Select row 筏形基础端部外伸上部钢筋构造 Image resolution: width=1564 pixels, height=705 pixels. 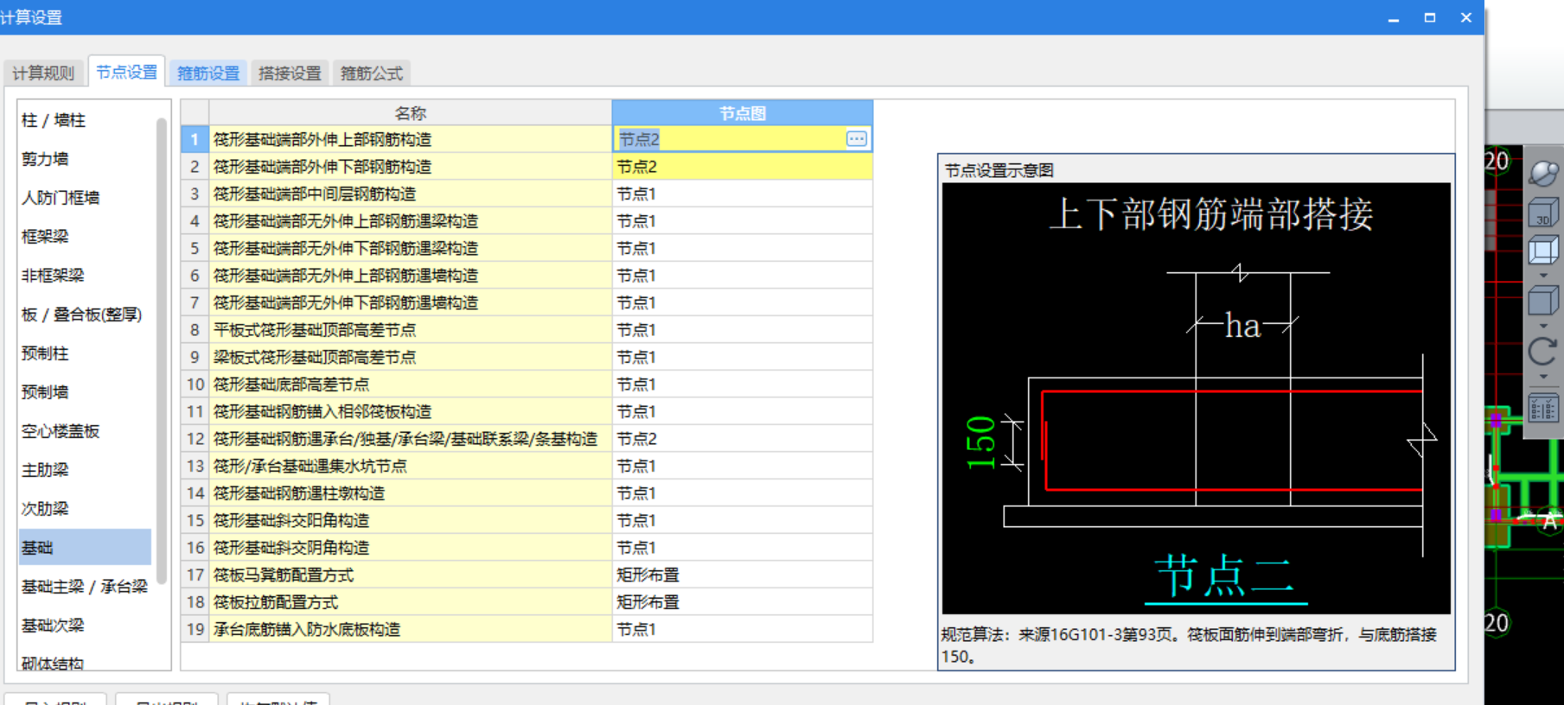pyautogui.click(x=410, y=139)
